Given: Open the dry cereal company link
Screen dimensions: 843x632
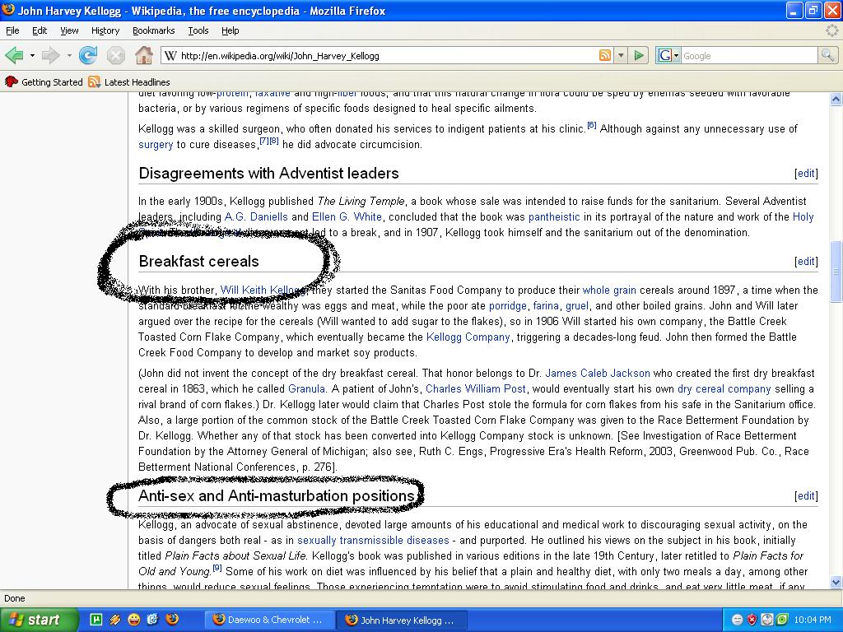Looking at the screenshot, I should 724,388.
